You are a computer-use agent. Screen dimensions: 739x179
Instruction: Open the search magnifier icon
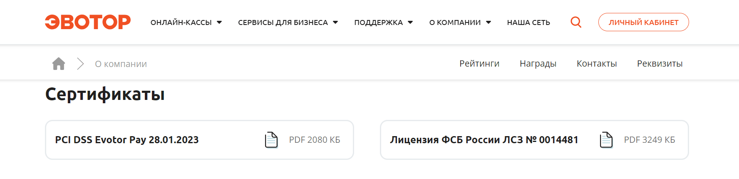coord(576,22)
